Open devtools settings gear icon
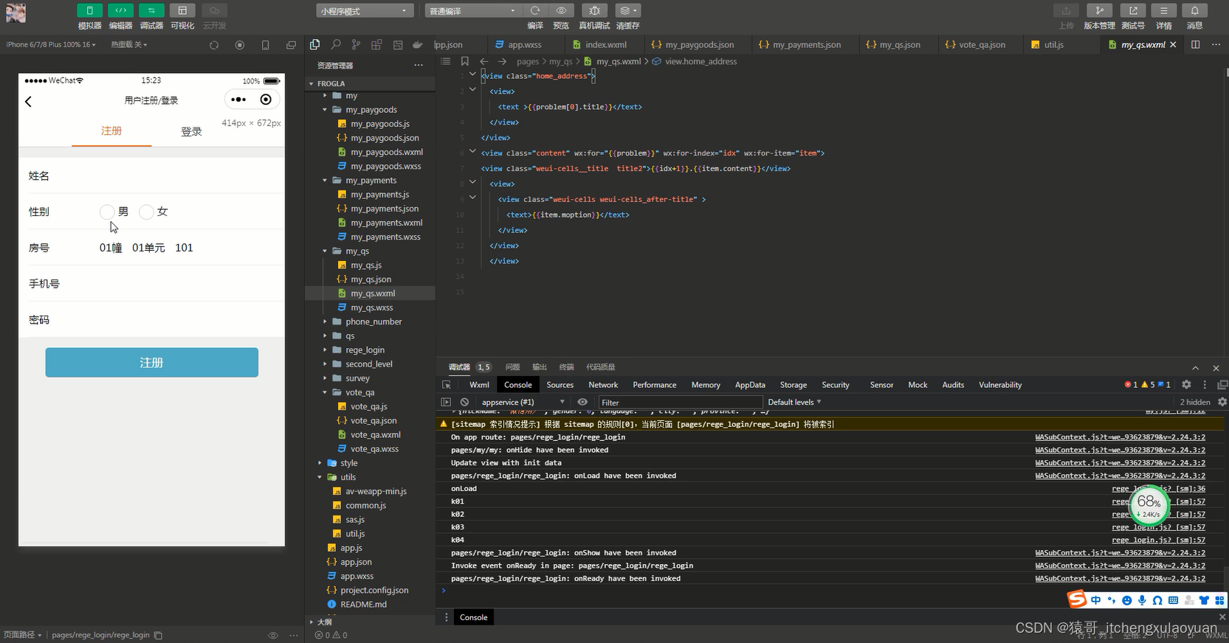 [x=1186, y=385]
